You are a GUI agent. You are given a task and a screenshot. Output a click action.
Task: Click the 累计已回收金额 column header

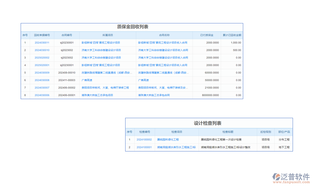(x=232, y=35)
